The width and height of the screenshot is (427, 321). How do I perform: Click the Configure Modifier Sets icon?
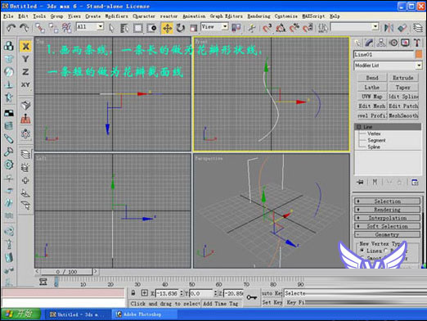coord(415,182)
